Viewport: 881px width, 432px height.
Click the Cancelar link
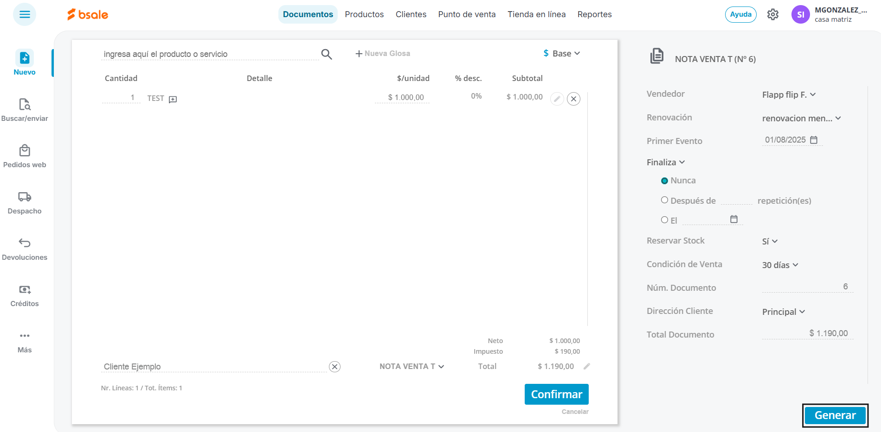pos(575,412)
